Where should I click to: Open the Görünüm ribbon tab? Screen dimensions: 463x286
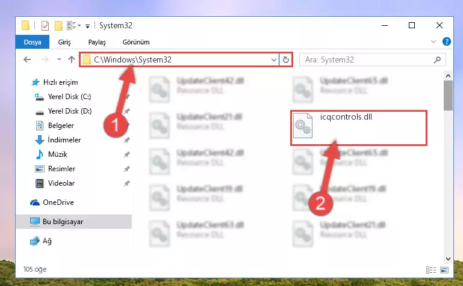coord(136,42)
